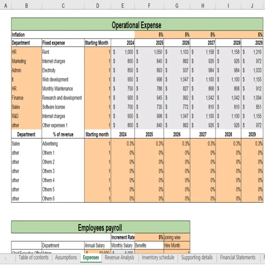Image resolution: width=265 pixels, height=265 pixels.
Task: Select the Other expenses 1 cell
Action: (63, 125)
